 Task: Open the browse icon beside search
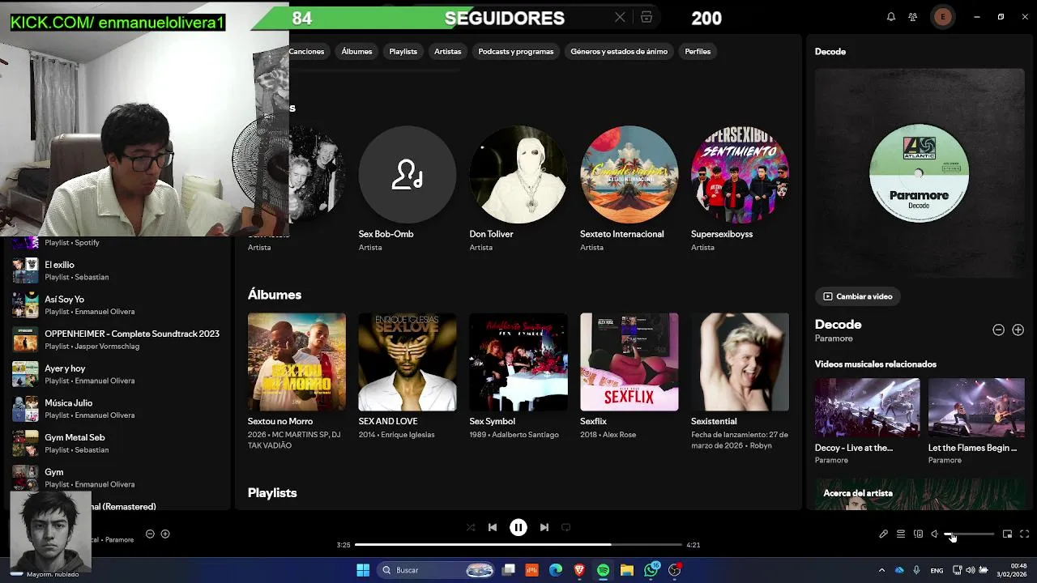click(x=647, y=17)
